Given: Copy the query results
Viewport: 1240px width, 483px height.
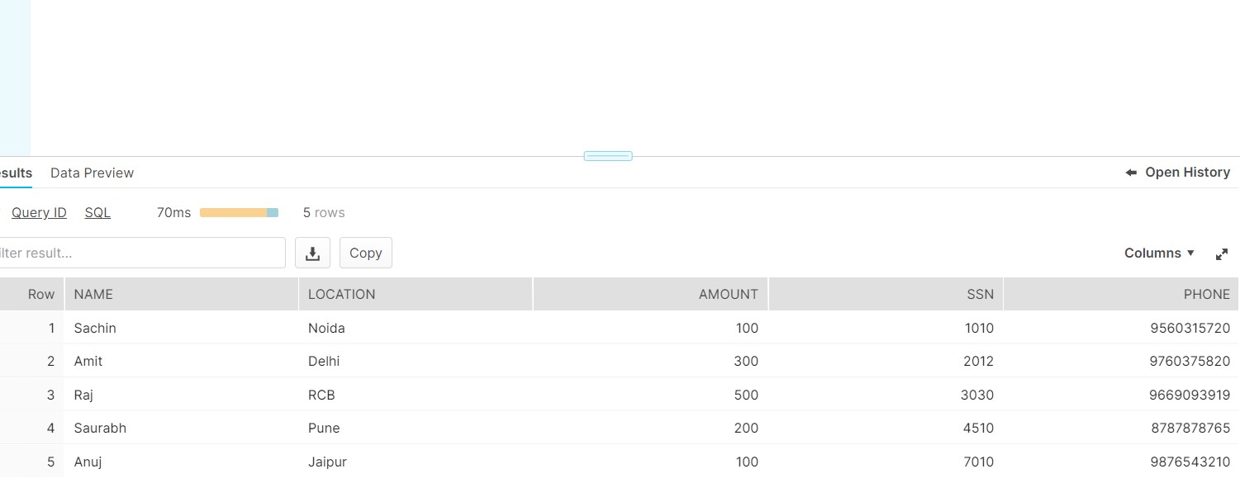Looking at the screenshot, I should click(365, 253).
